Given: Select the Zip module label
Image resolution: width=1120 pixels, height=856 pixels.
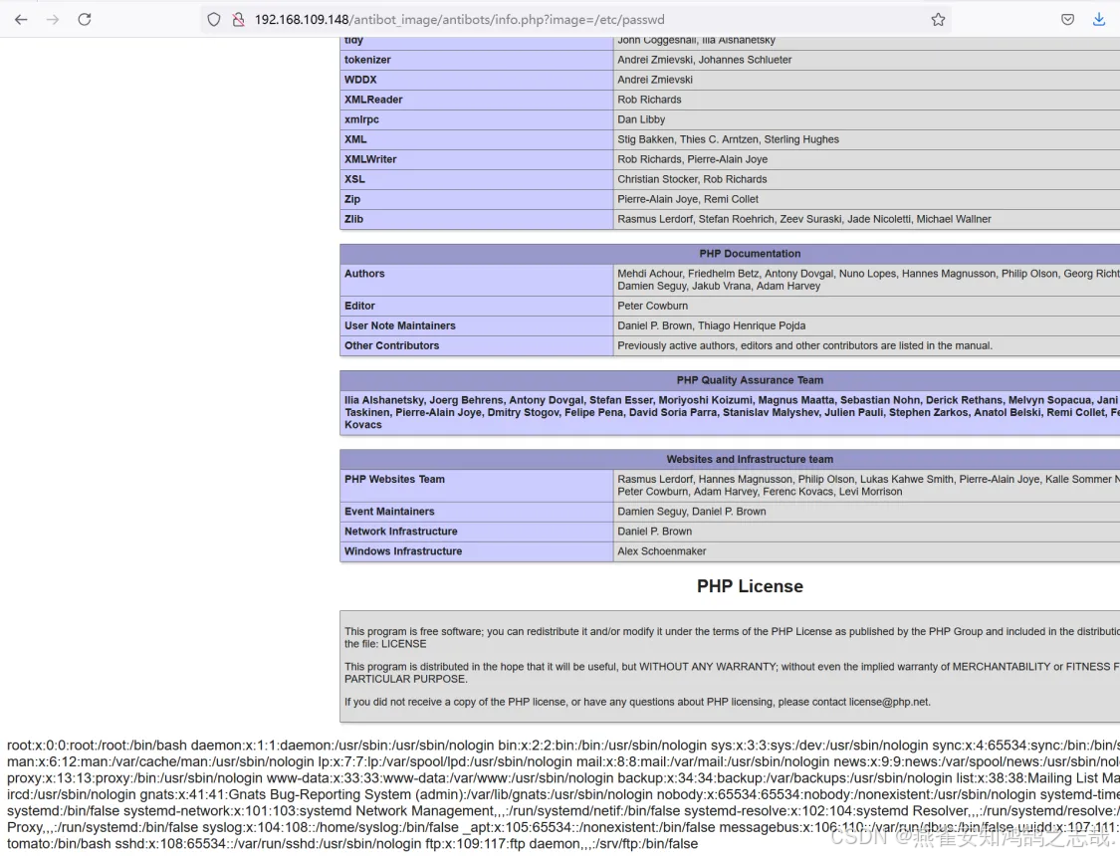Looking at the screenshot, I should (x=352, y=200).
